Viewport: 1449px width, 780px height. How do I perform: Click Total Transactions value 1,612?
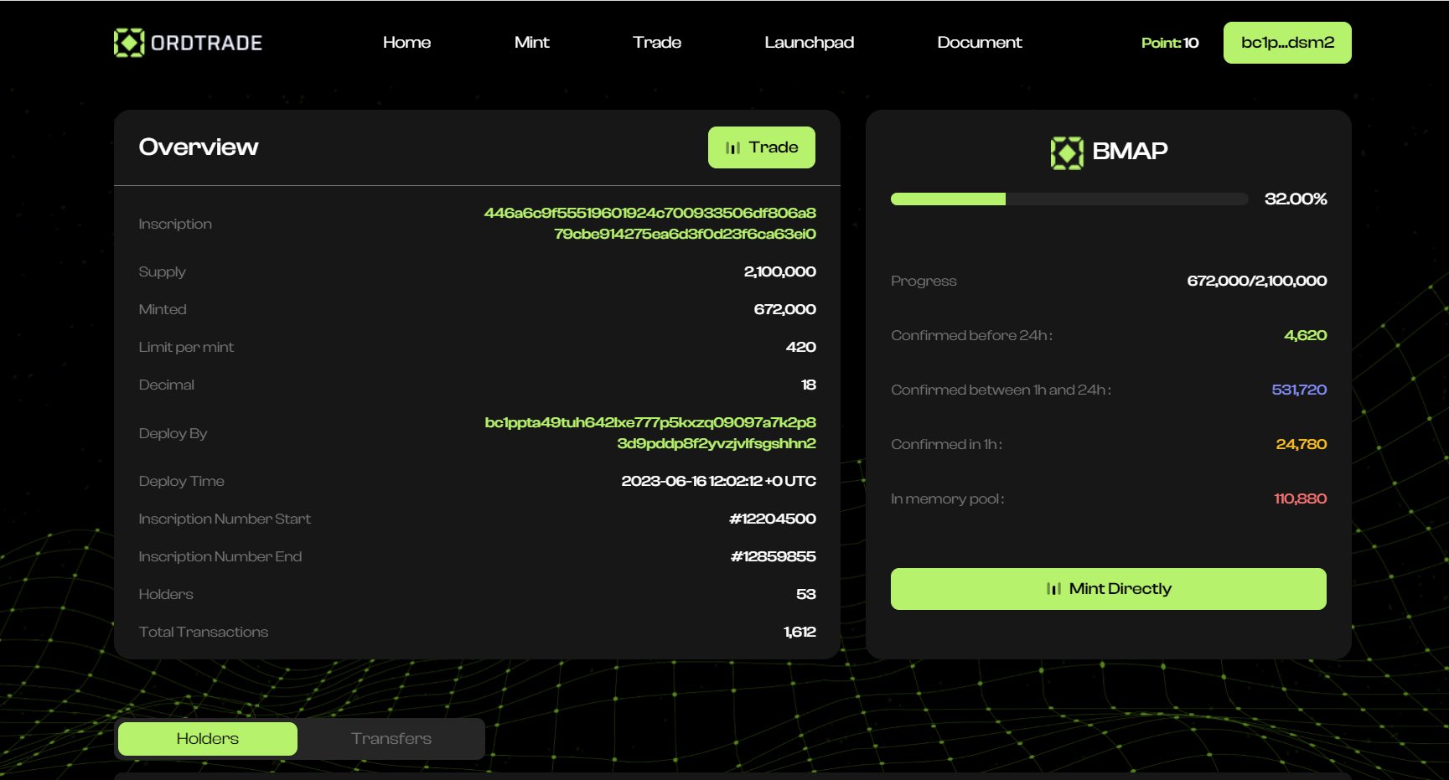coord(800,633)
